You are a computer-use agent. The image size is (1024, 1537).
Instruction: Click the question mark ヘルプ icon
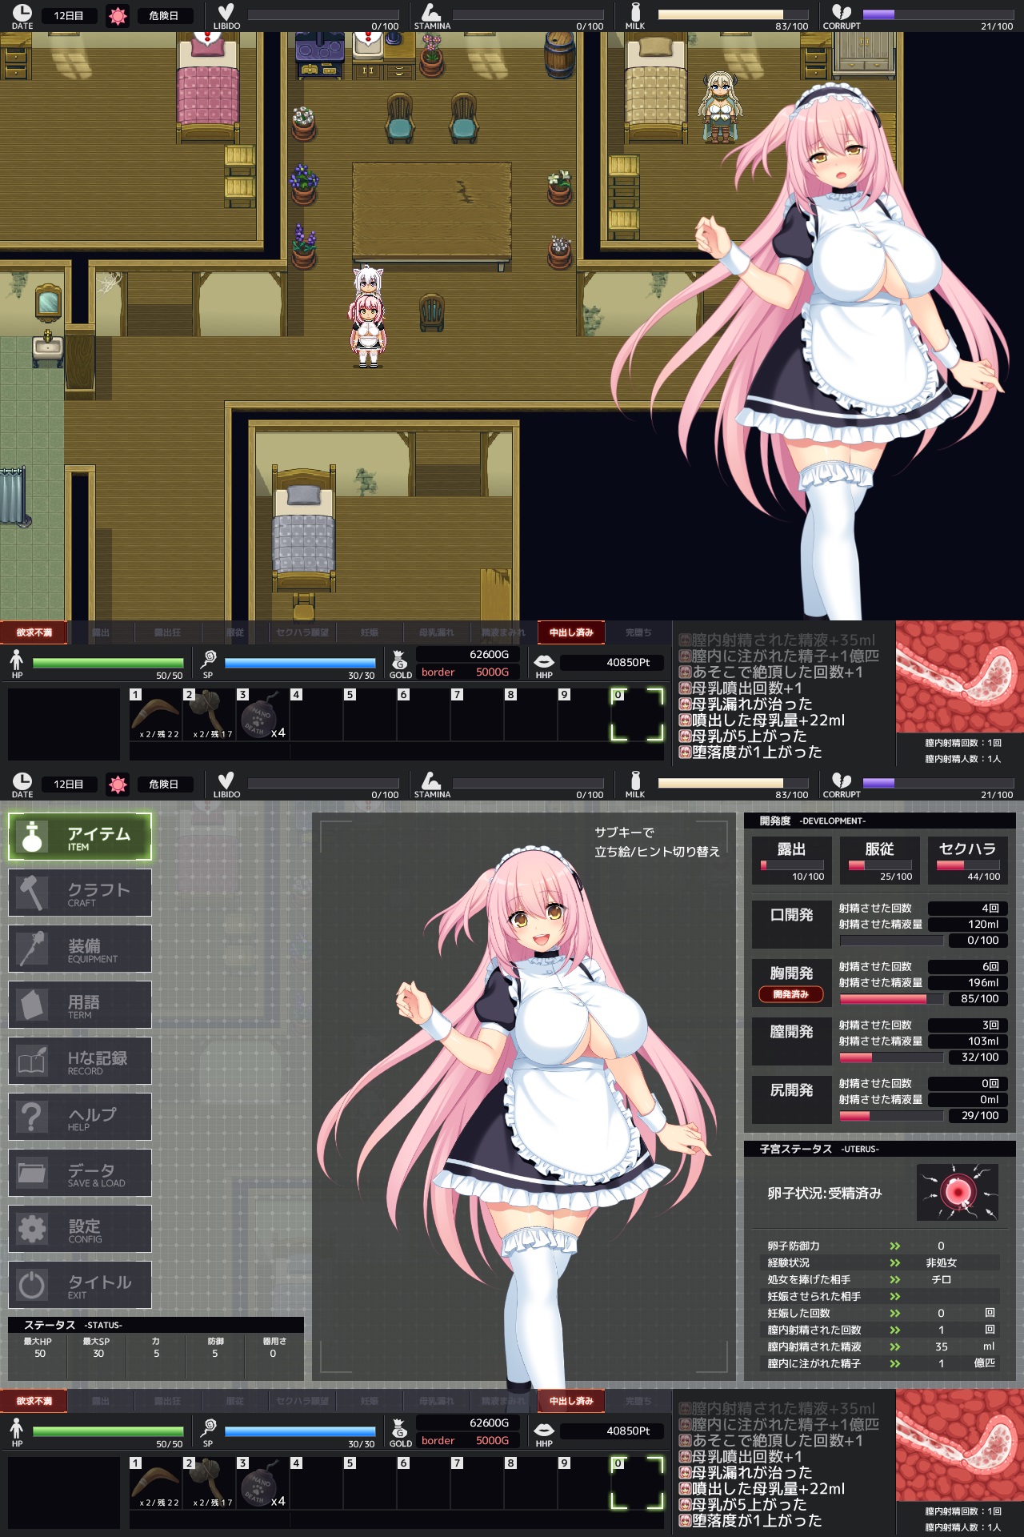pyautogui.click(x=32, y=1117)
